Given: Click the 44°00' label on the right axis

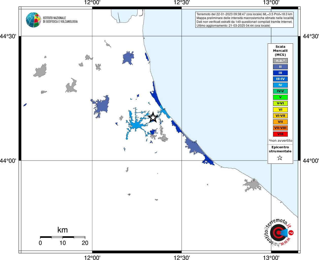Looking at the screenshot, I should tap(311, 161).
